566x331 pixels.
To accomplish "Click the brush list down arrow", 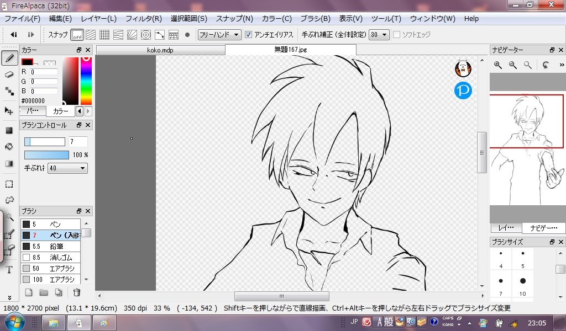I will (x=86, y=280).
